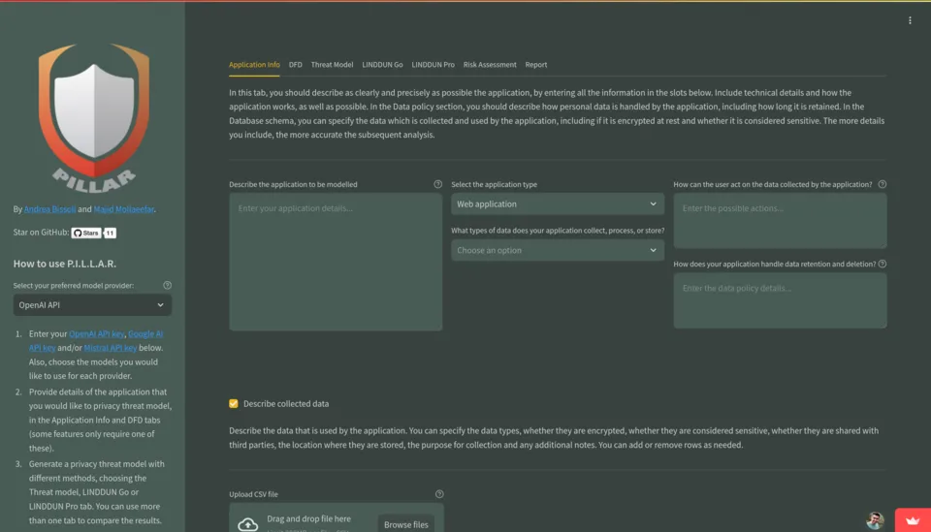The image size is (931, 532).
Task: Open the LINDDUN Go tab
Action: (x=382, y=65)
